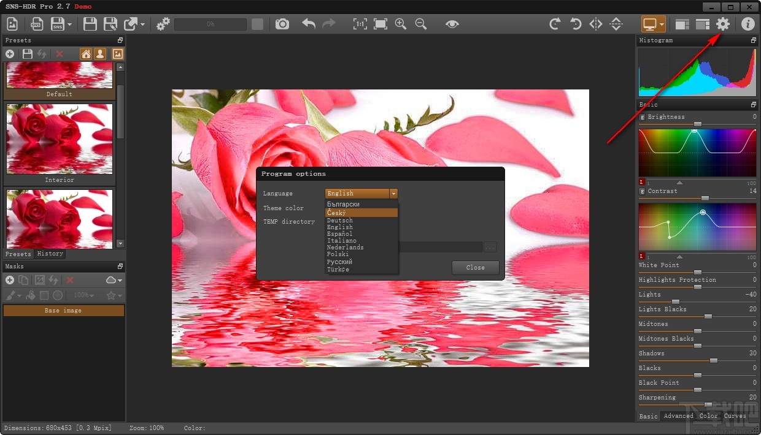Zoom in with the magnifier plus icon
Image resolution: width=761 pixels, height=435 pixels.
tap(401, 24)
